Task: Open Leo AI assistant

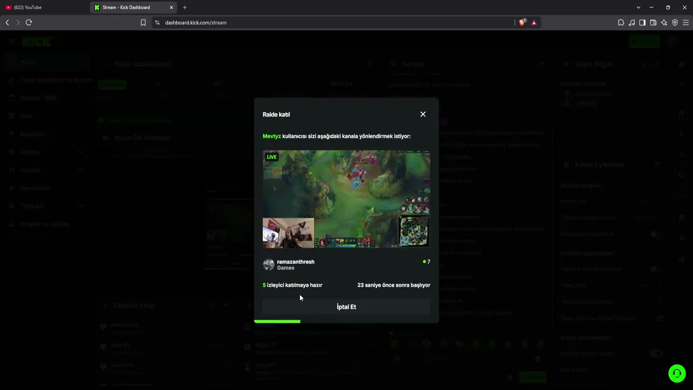Action: coord(664,22)
